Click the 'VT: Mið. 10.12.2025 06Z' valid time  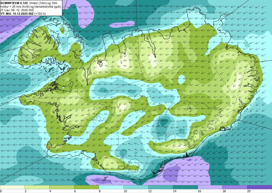[17, 14]
